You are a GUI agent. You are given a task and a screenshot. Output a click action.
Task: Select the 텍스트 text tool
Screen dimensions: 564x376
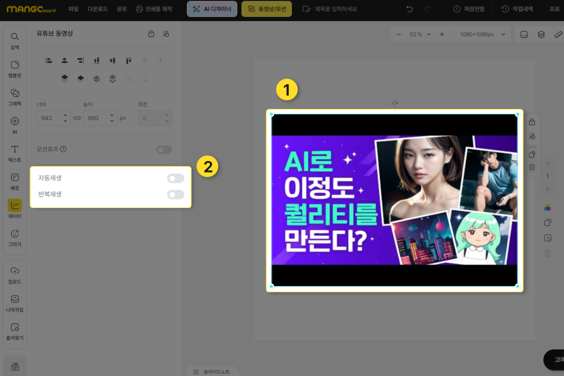[x=15, y=153]
